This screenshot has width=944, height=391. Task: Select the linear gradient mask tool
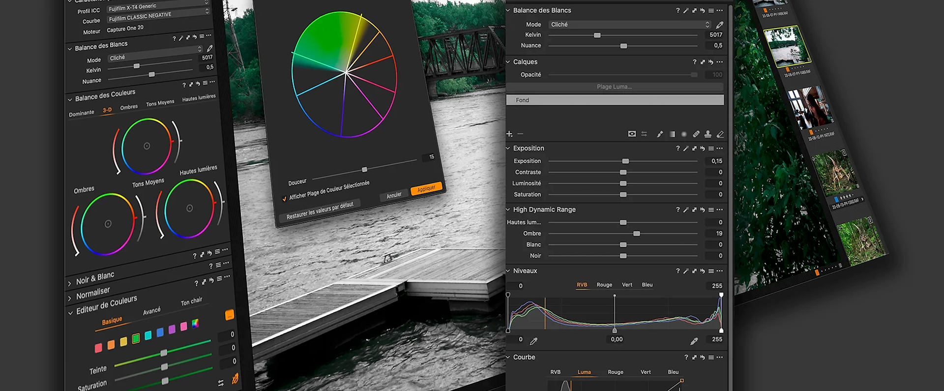click(x=672, y=134)
